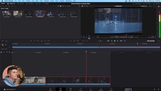Toggle loop playback

[125, 41]
